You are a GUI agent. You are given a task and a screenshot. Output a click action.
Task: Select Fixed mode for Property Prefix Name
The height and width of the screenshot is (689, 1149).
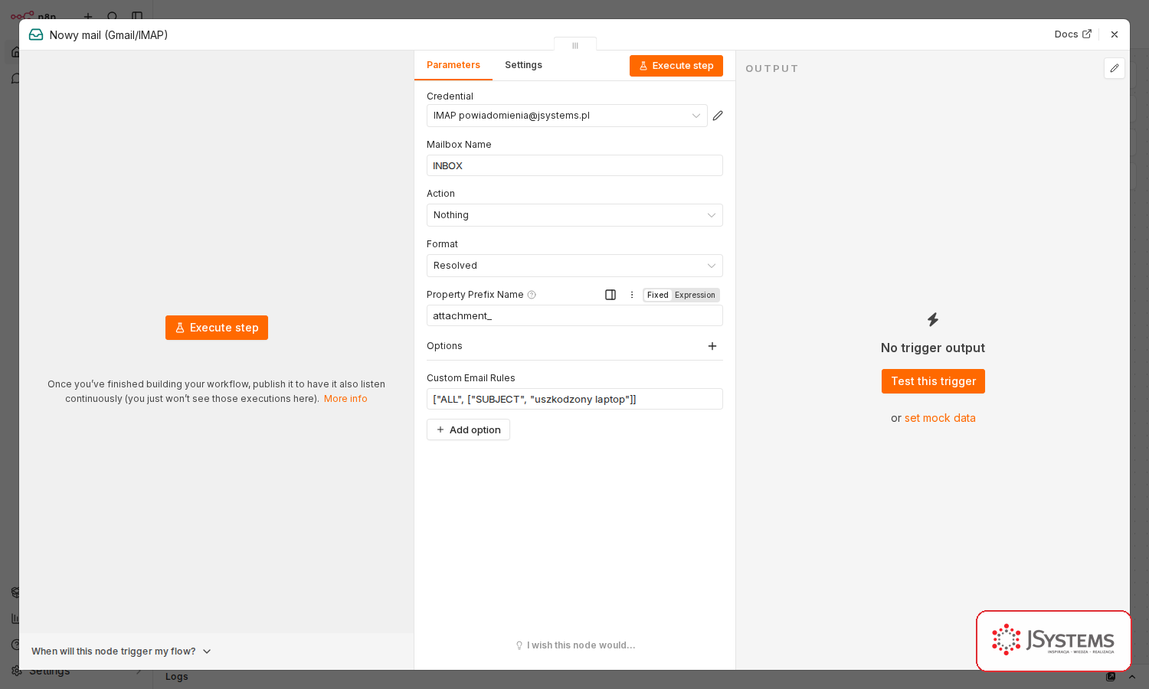tap(657, 295)
